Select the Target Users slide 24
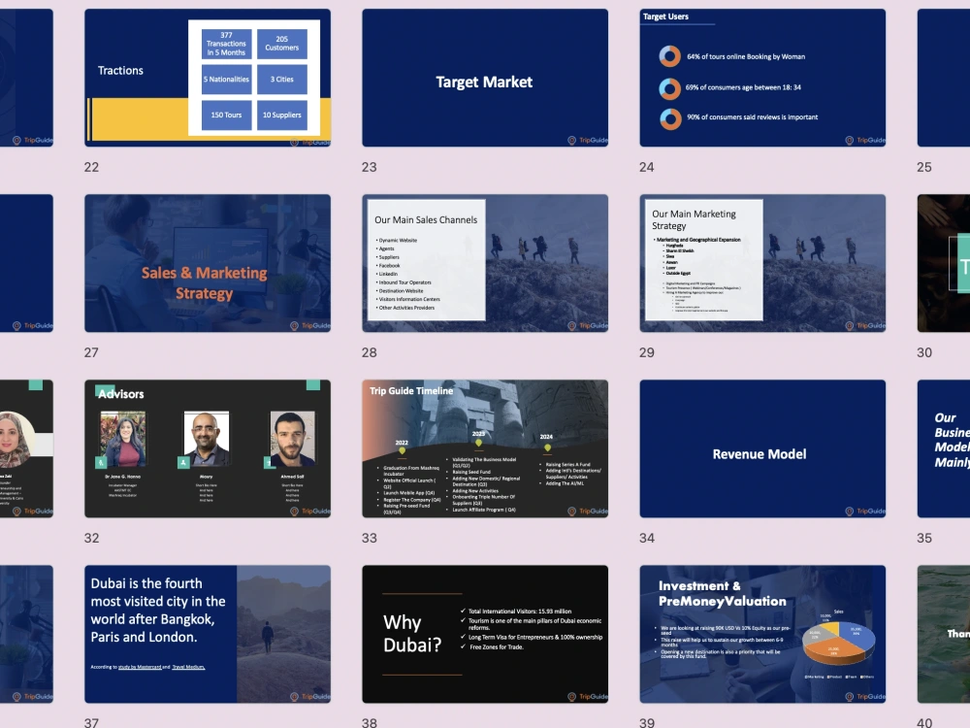The image size is (970, 728). coord(762,78)
